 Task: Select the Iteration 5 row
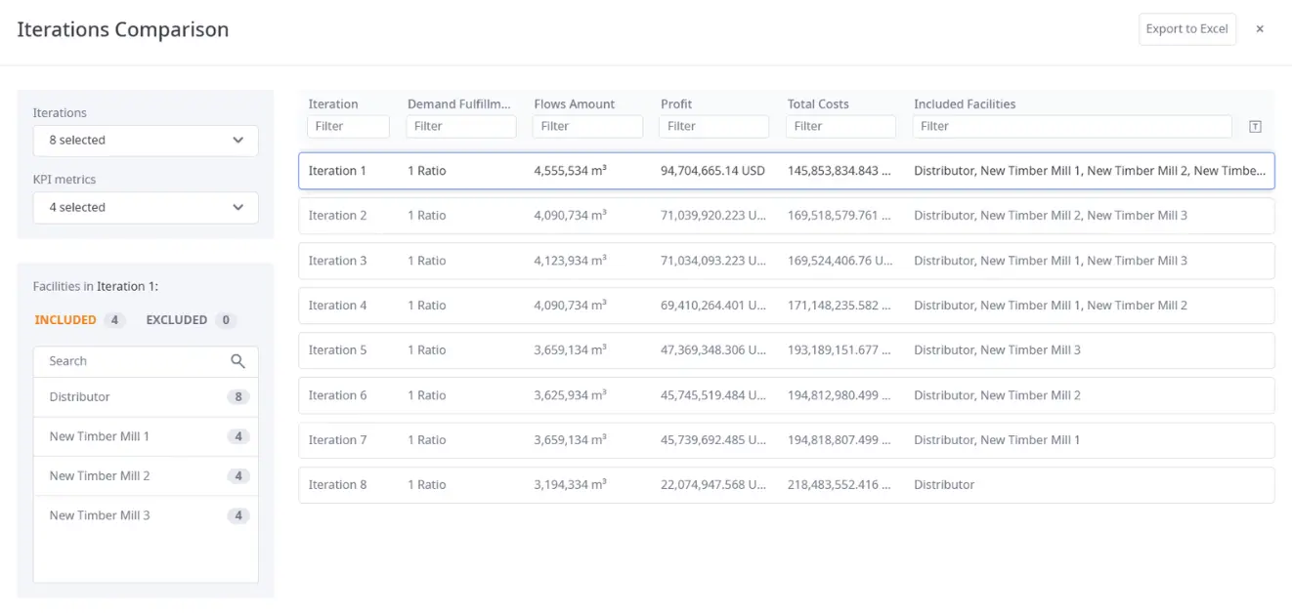point(786,350)
